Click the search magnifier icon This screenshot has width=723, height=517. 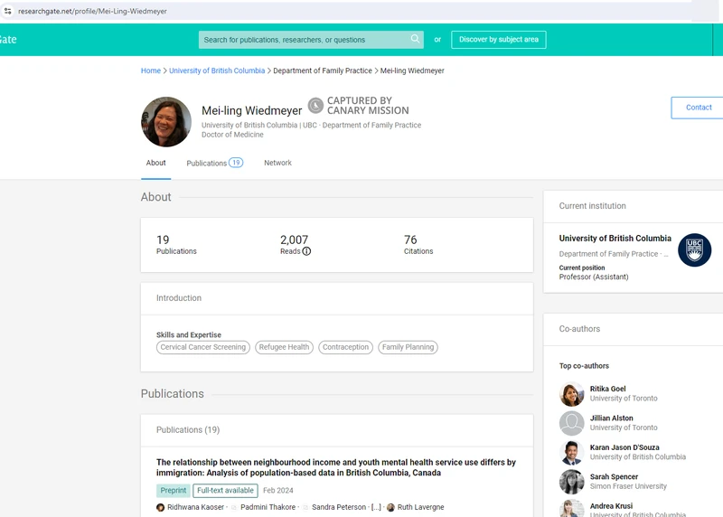pyautogui.click(x=415, y=39)
